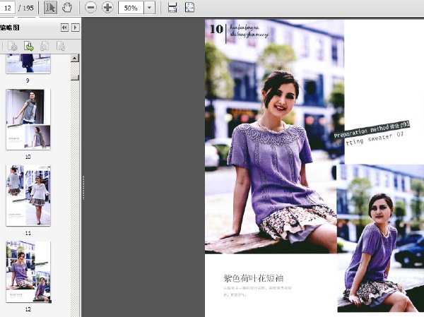This screenshot has width=424, height=317.
Task: Click the rotate page counterclockwise icon
Action: coord(45,46)
